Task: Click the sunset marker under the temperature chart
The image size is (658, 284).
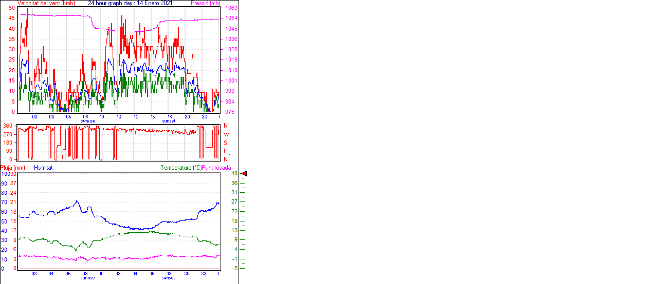Action: tap(169, 278)
